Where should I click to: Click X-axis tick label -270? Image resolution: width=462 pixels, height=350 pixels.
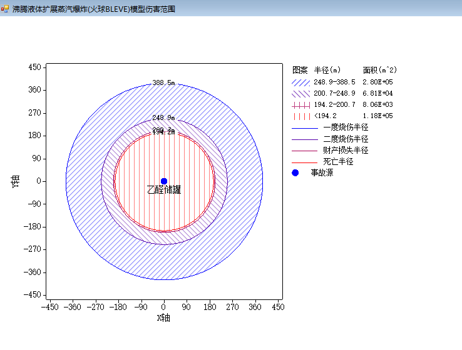click(95, 307)
